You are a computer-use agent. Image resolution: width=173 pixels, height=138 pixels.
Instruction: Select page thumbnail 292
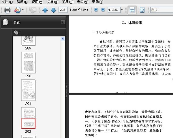(x=28, y=118)
